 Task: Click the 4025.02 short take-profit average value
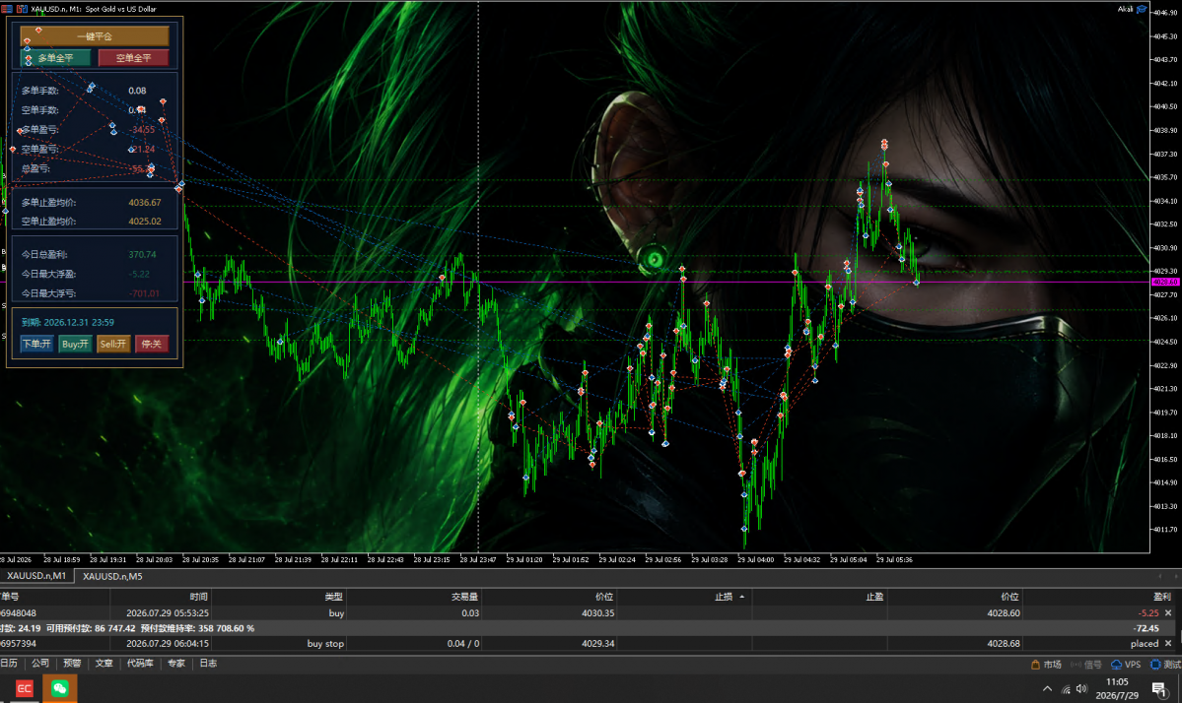tap(145, 222)
